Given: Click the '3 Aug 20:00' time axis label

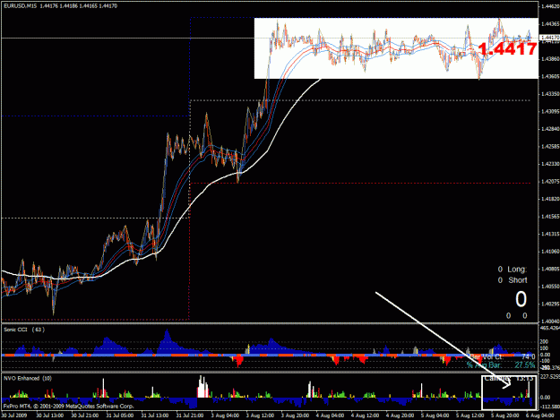Looking at the screenshot, I should point(296,416).
